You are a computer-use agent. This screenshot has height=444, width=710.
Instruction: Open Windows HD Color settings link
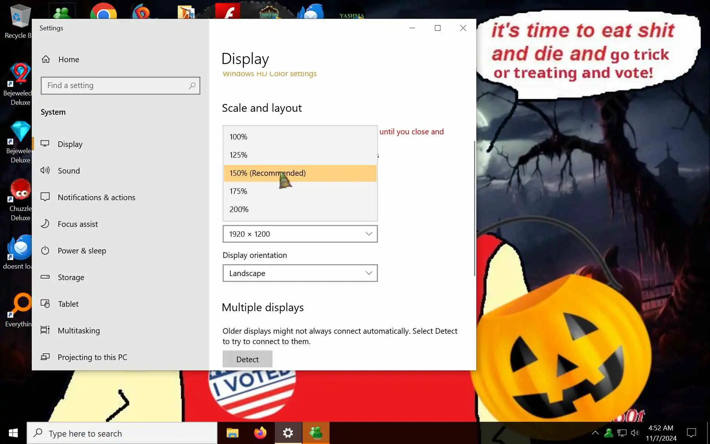[270, 74]
